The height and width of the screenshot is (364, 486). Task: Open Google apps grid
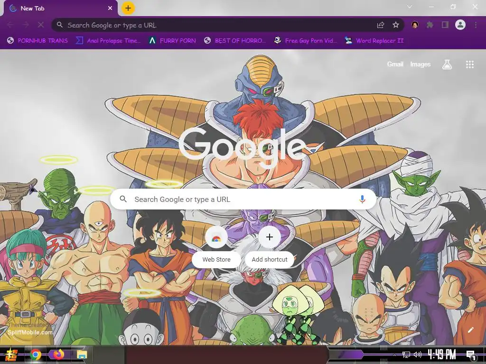click(470, 64)
